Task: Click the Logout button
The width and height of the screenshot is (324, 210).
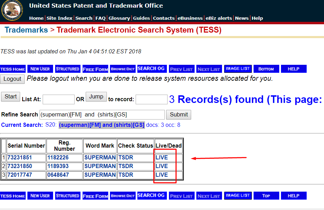Action: [x=12, y=79]
